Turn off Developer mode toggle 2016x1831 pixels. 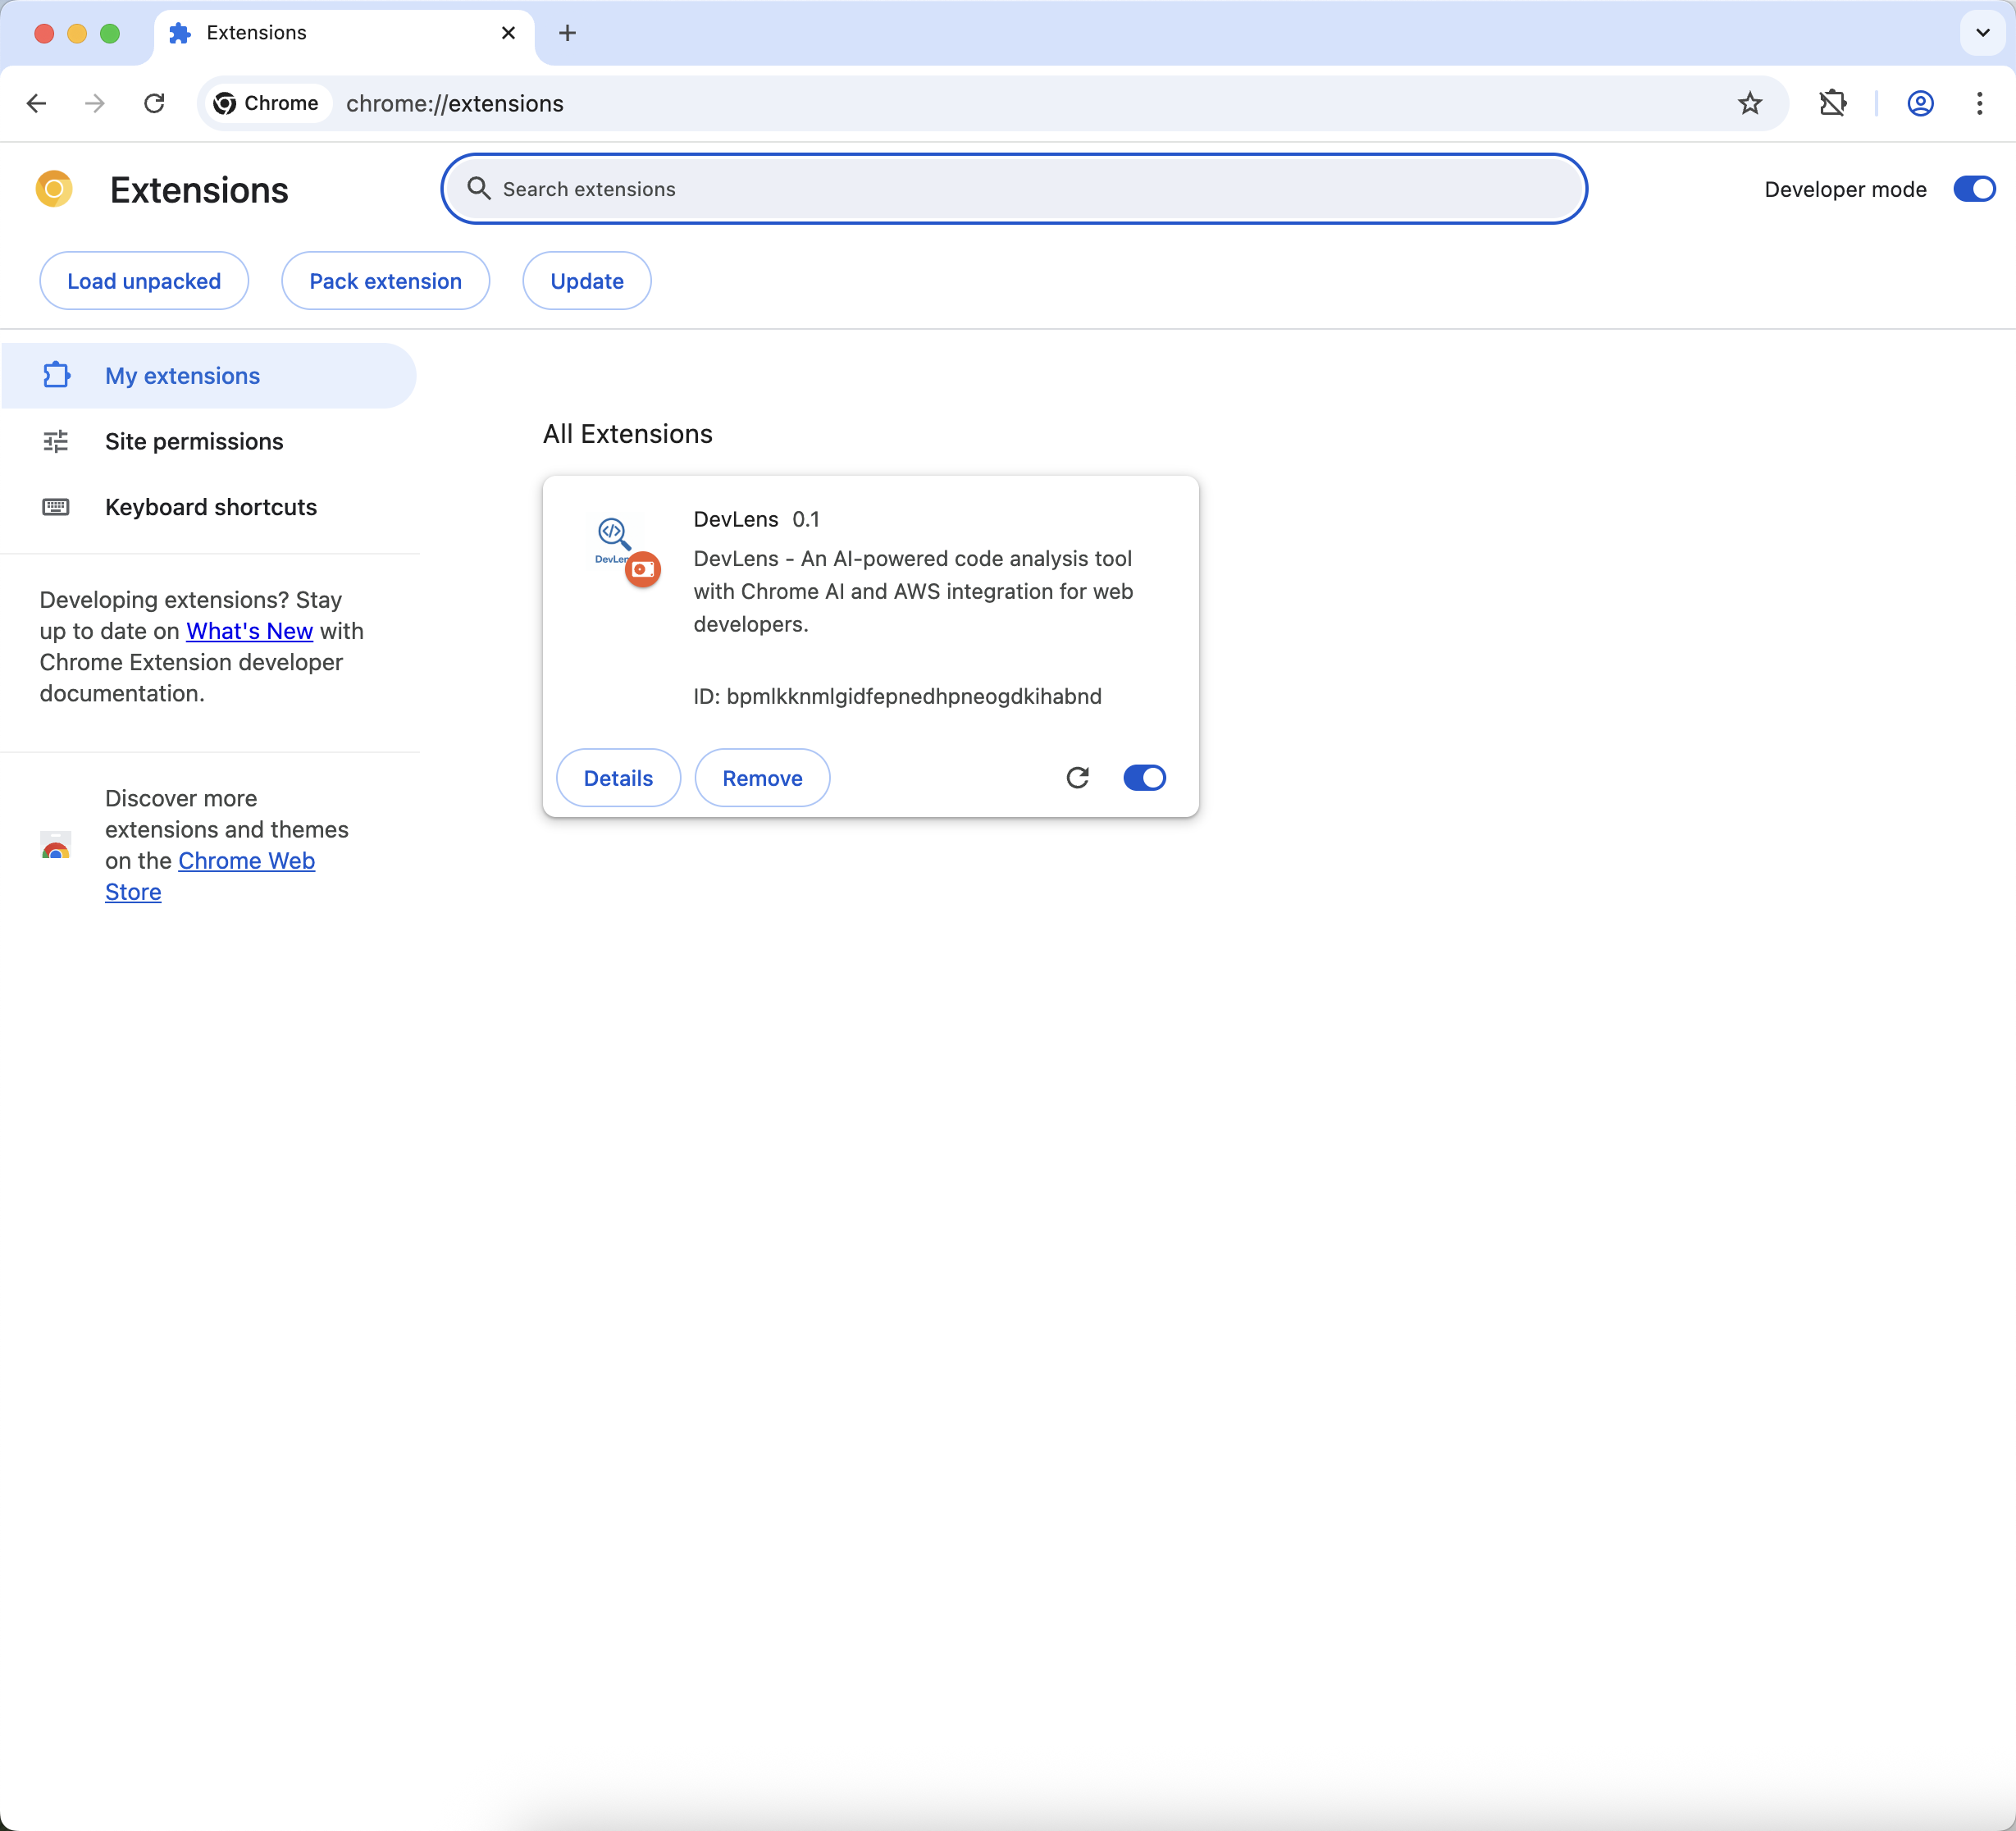1973,189
